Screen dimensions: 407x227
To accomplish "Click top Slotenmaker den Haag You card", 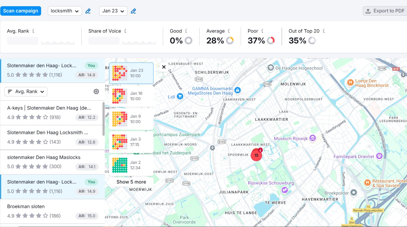I will pos(52,70).
